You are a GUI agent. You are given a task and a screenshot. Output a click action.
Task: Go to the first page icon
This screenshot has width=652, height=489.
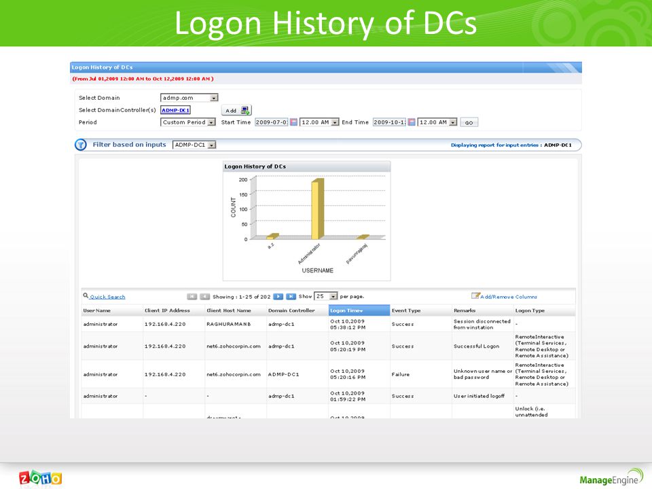[192, 297]
